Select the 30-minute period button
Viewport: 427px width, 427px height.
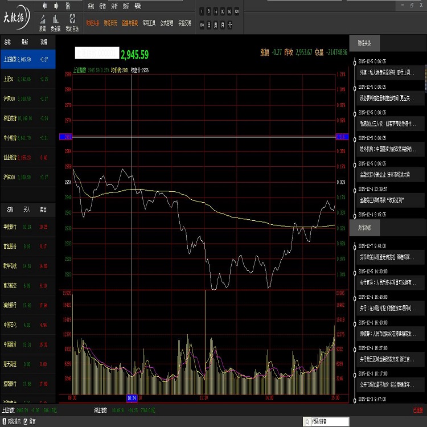click(x=223, y=11)
